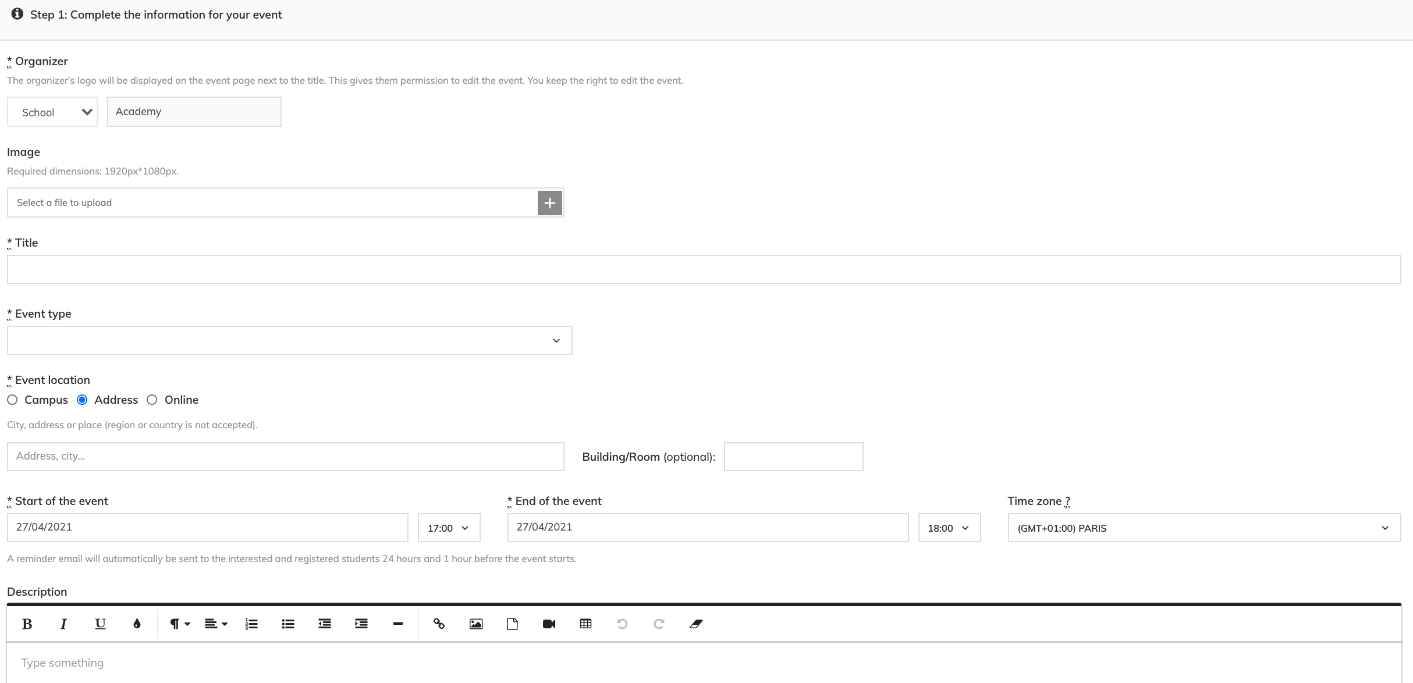Insert an unordered bullet list
This screenshot has height=683, width=1413.
pos(288,624)
